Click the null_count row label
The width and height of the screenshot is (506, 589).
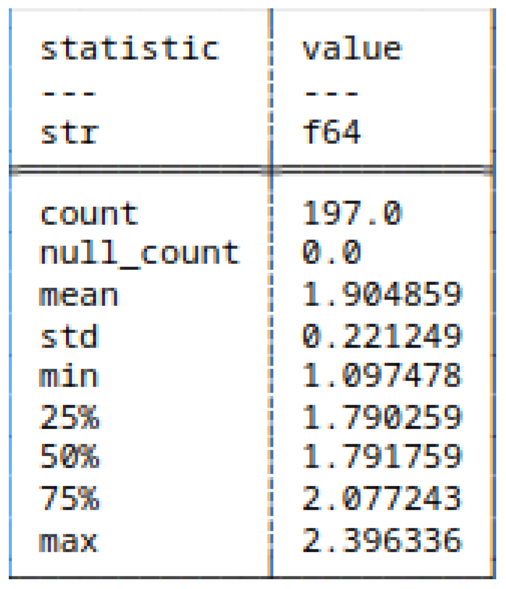click(x=140, y=254)
